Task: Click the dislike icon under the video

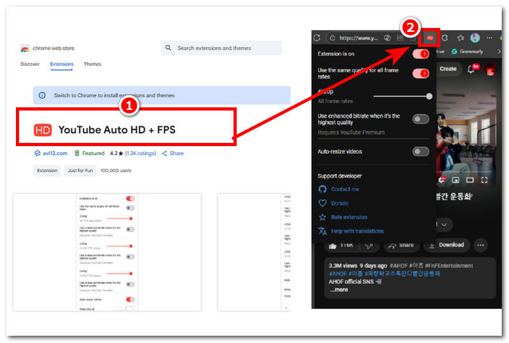Action: (x=369, y=246)
